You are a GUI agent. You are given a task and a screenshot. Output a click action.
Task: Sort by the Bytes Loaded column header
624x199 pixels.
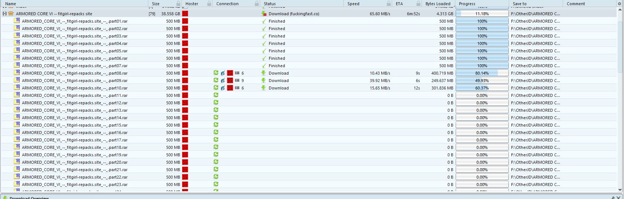[438, 4]
